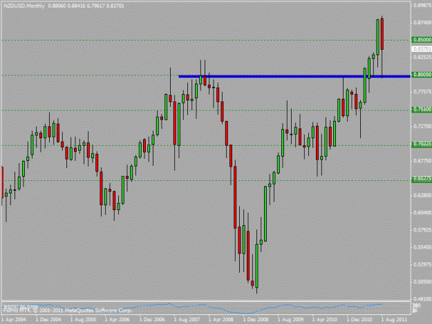
Task: Click the 0.72700 price axis label
Action: pyautogui.click(x=422, y=126)
